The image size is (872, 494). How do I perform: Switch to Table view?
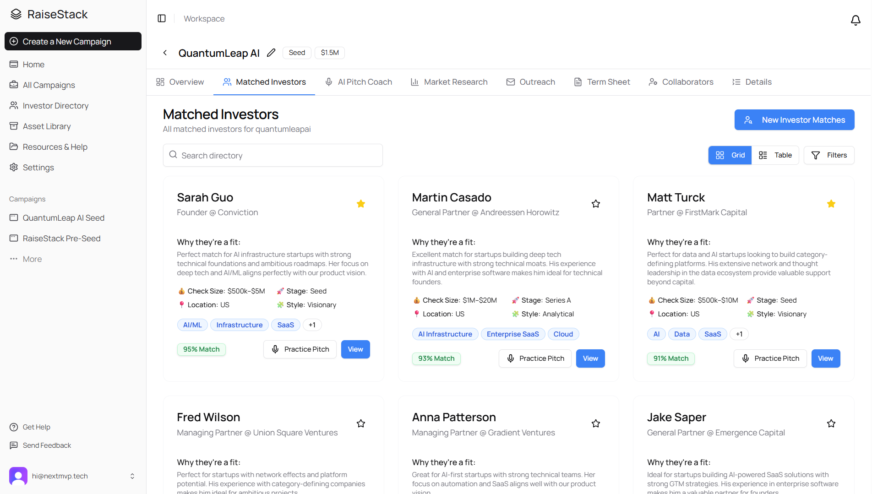click(775, 155)
